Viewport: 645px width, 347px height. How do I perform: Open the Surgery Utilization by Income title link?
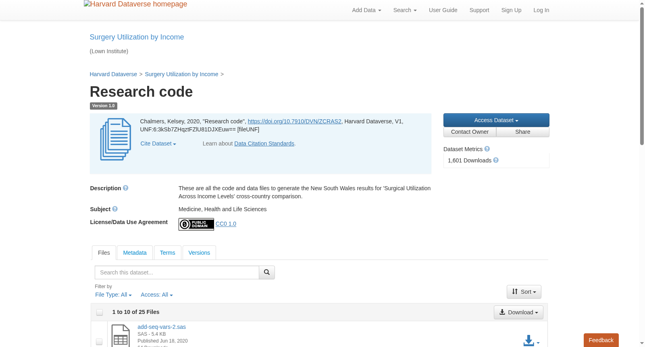click(137, 37)
